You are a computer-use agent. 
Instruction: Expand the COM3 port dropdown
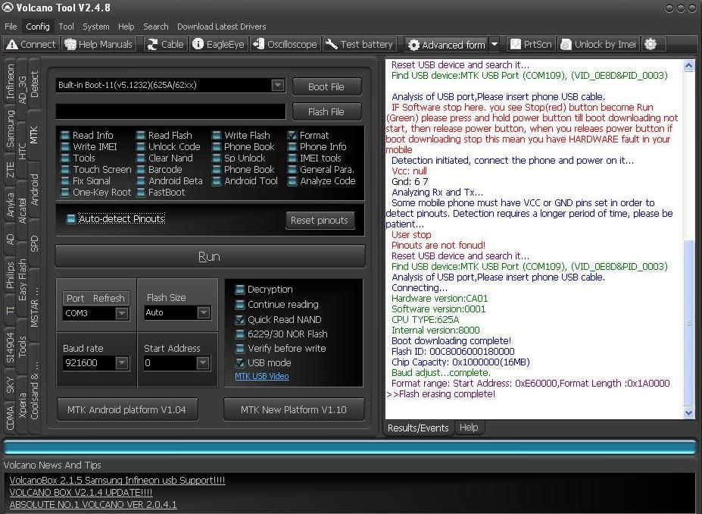(122, 312)
